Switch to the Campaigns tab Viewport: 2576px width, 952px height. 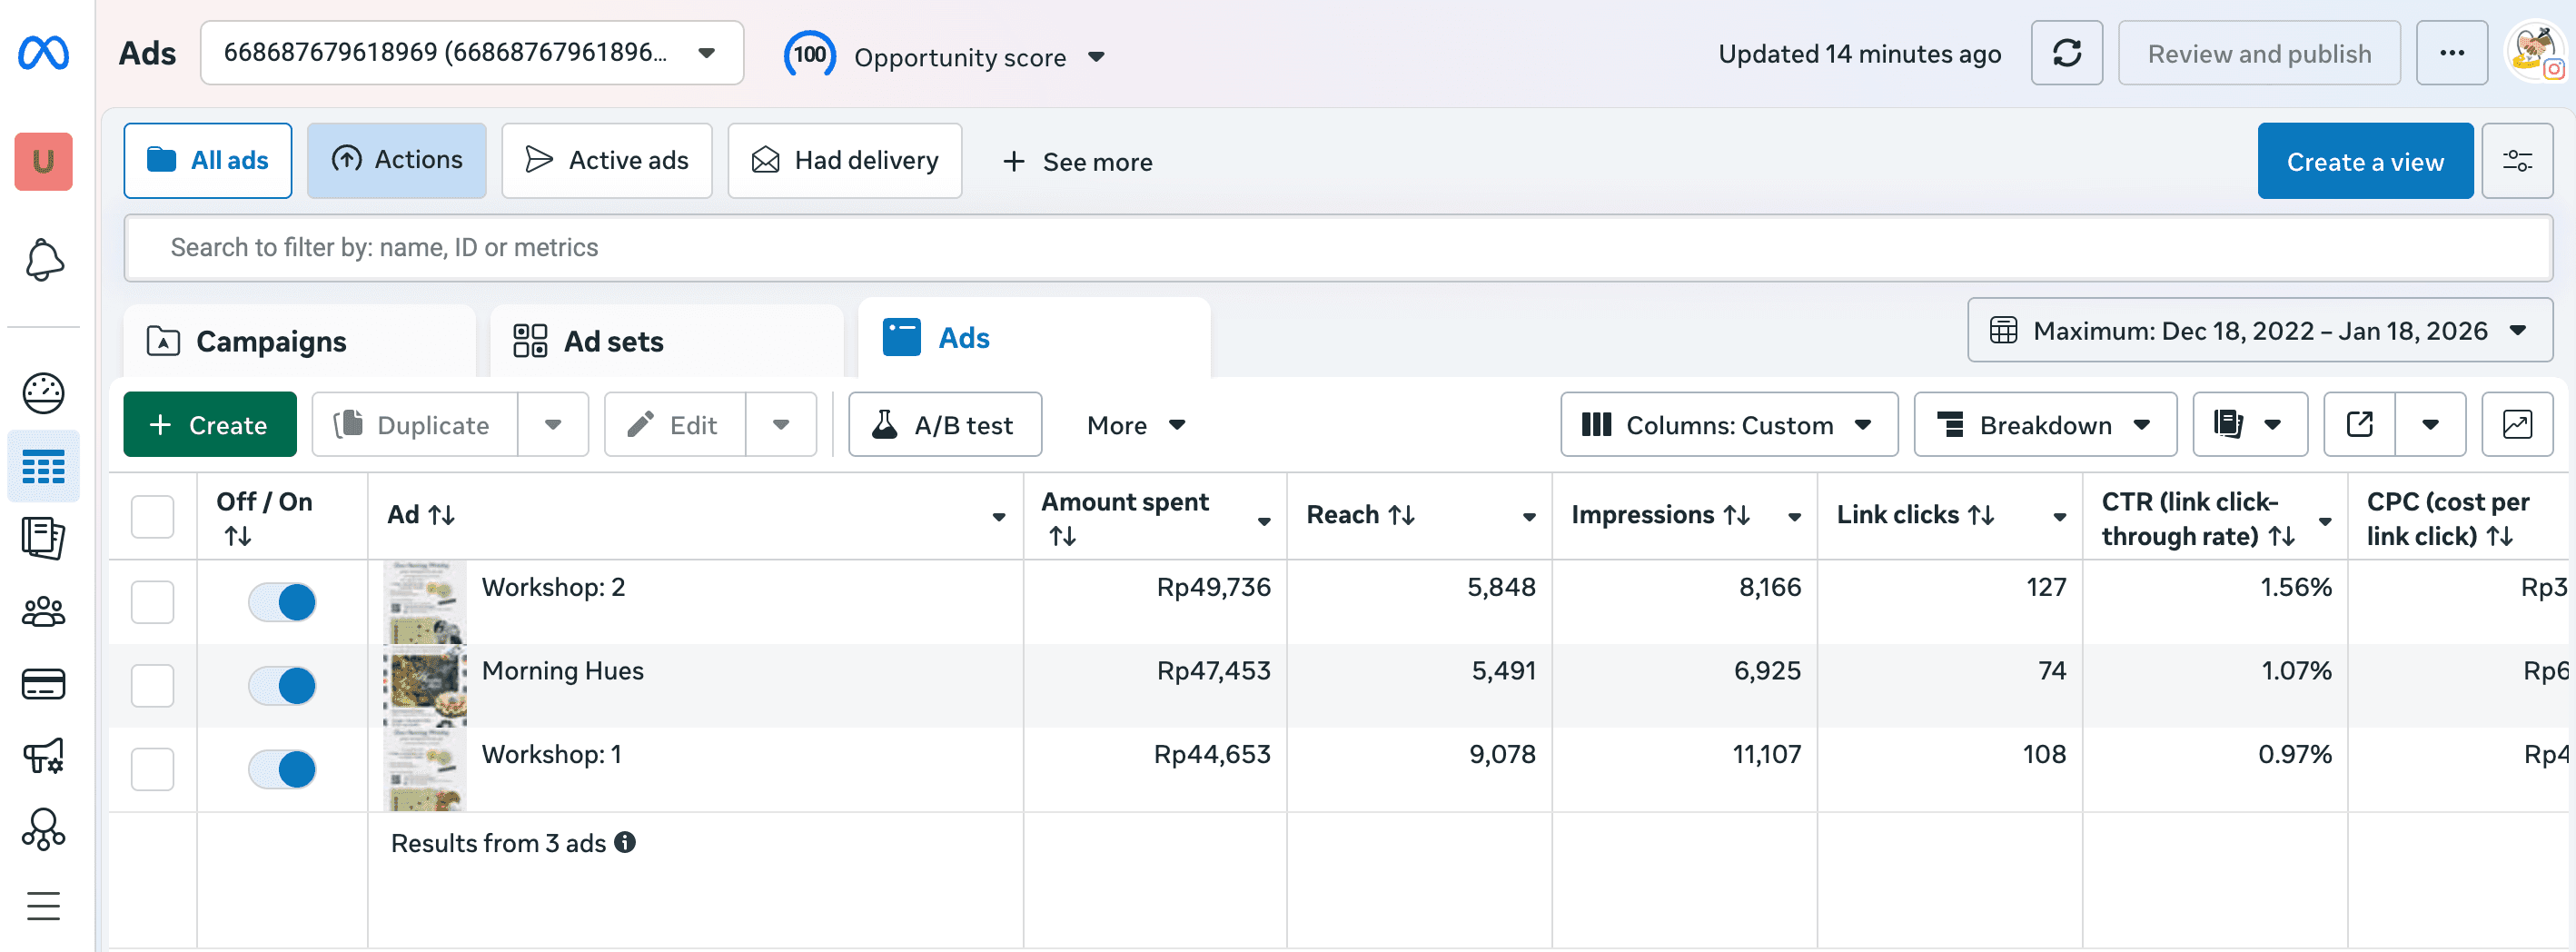coord(270,341)
